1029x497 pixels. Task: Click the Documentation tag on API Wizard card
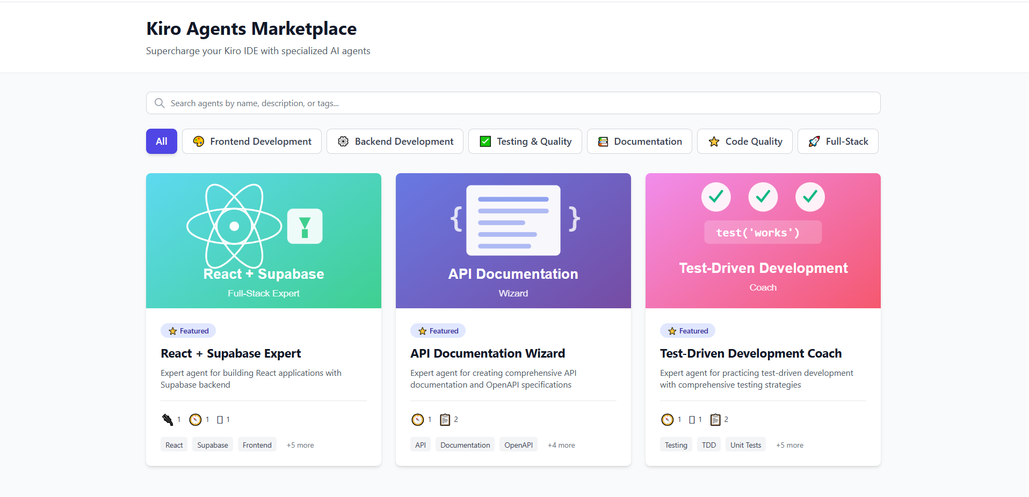(465, 445)
